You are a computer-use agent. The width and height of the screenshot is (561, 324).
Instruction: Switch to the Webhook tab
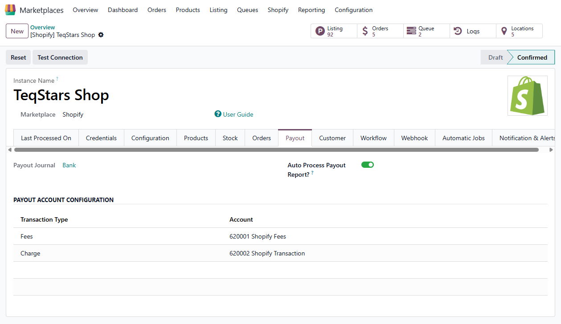414,138
